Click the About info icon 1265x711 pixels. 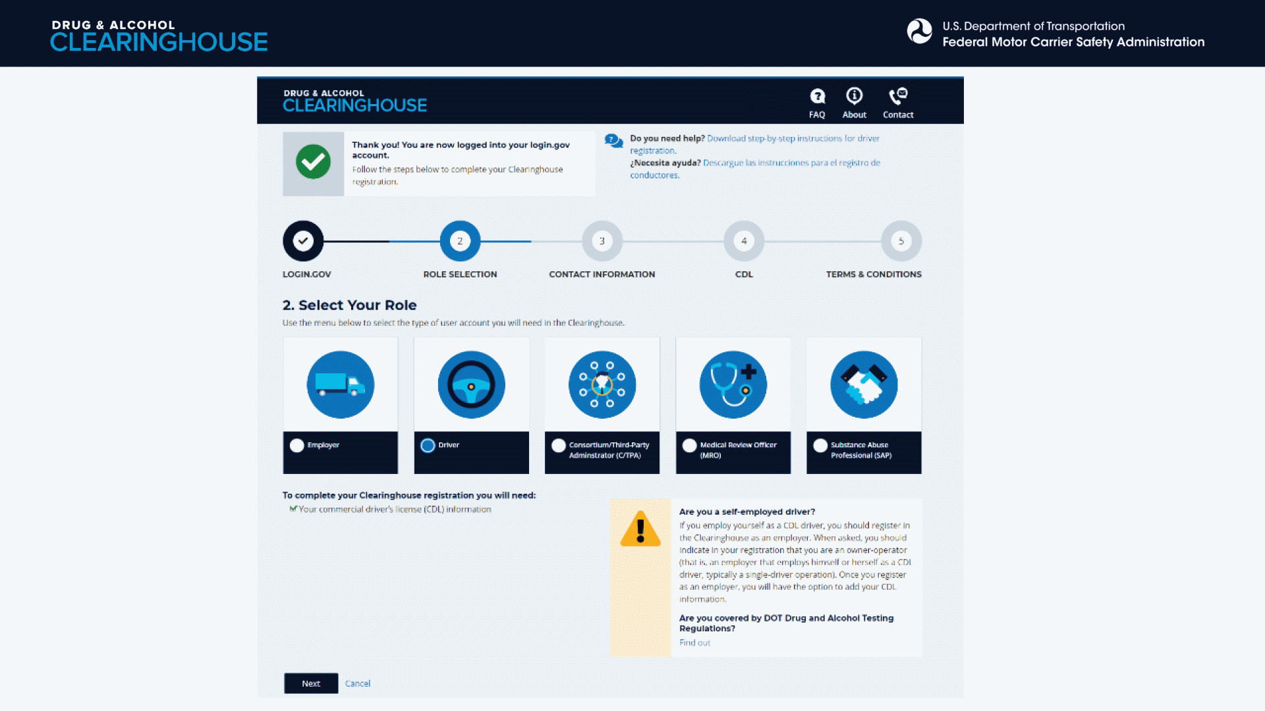[x=854, y=97]
